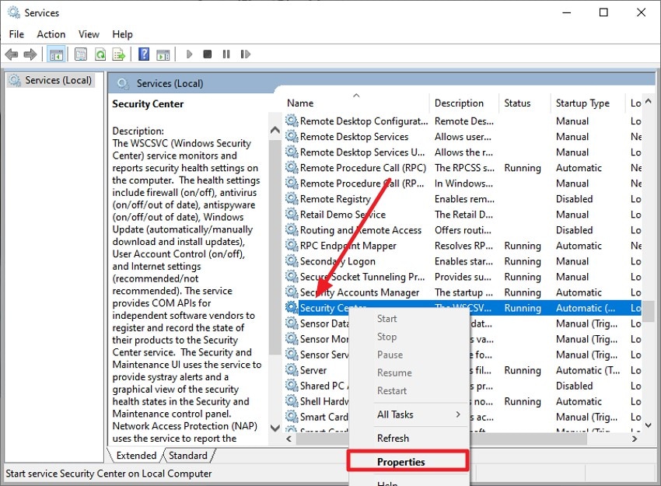
Task: Open the View menu
Action: pos(88,34)
